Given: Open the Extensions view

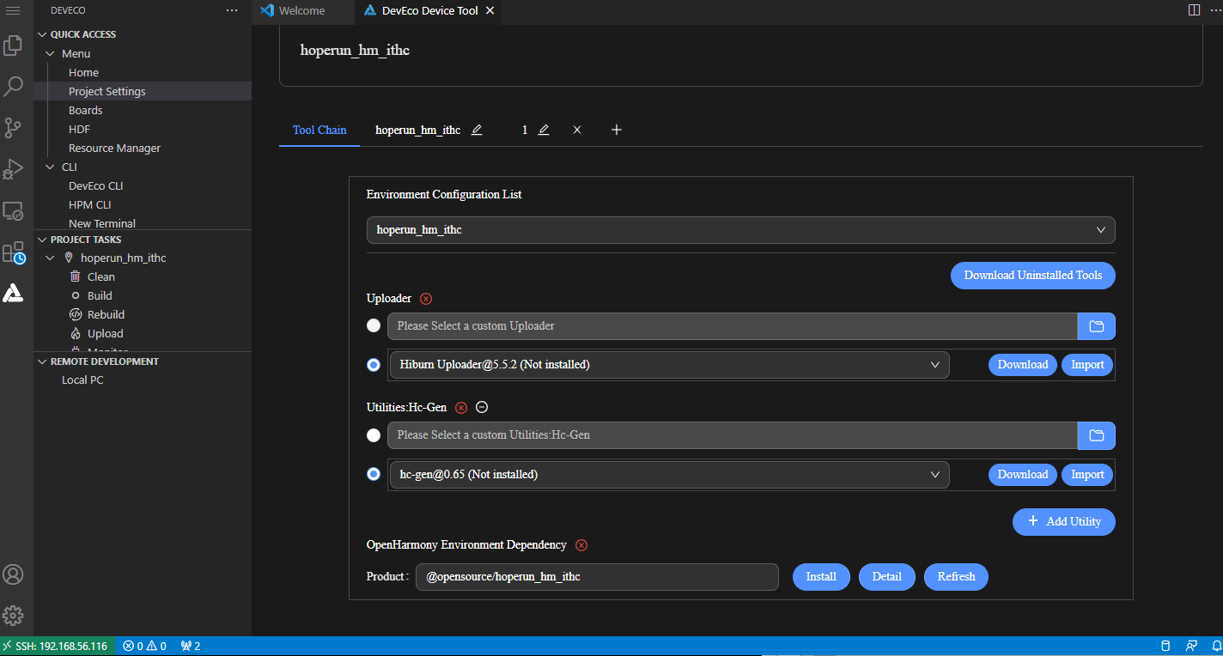Looking at the screenshot, I should (13, 252).
